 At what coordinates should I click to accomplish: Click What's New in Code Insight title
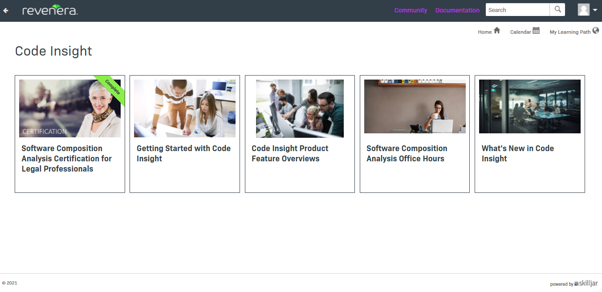518,153
